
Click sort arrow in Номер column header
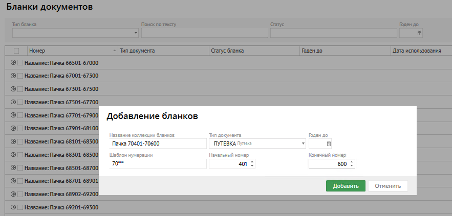pos(114,51)
